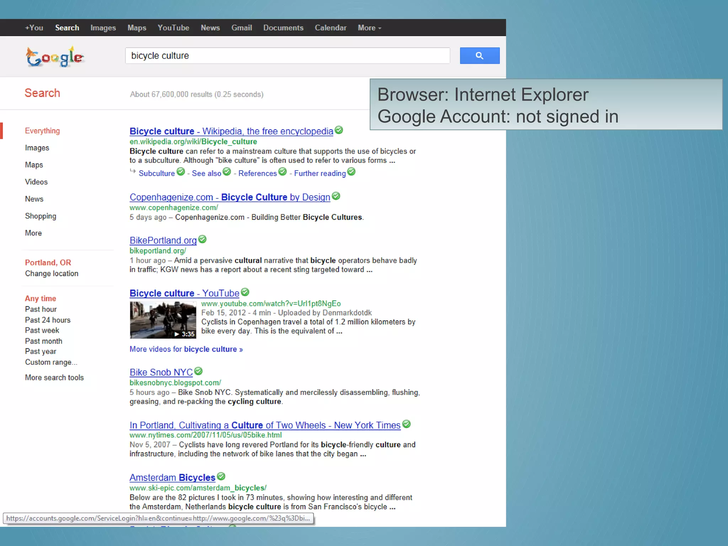The height and width of the screenshot is (546, 728).
Task: Play the YouTube video thumbnail 3:35
Action: (163, 320)
